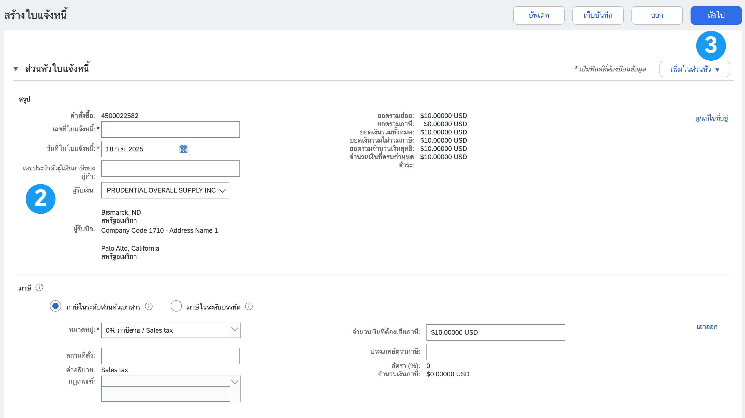745x418 pixels.
Task: Click the เก็บบันทึก button
Action: (x=598, y=15)
